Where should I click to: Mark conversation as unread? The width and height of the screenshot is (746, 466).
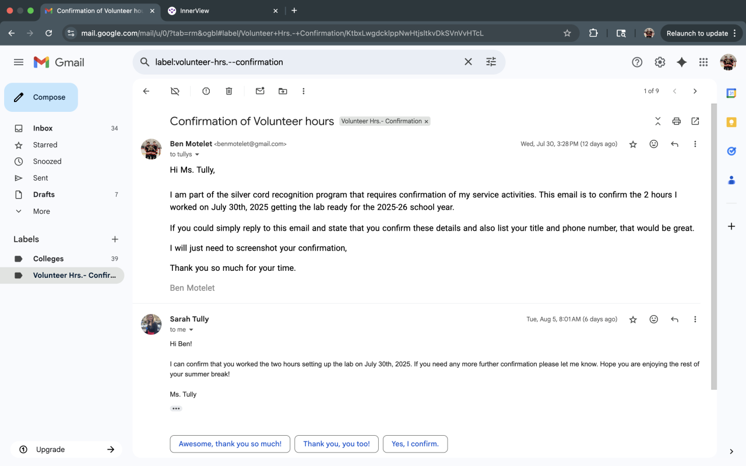(260, 91)
